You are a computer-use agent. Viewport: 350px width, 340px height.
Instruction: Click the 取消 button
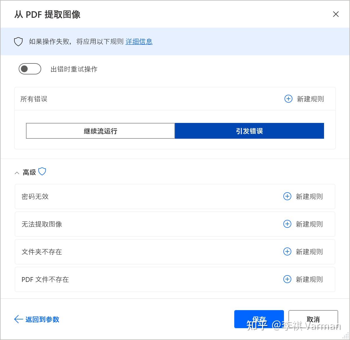313,319
